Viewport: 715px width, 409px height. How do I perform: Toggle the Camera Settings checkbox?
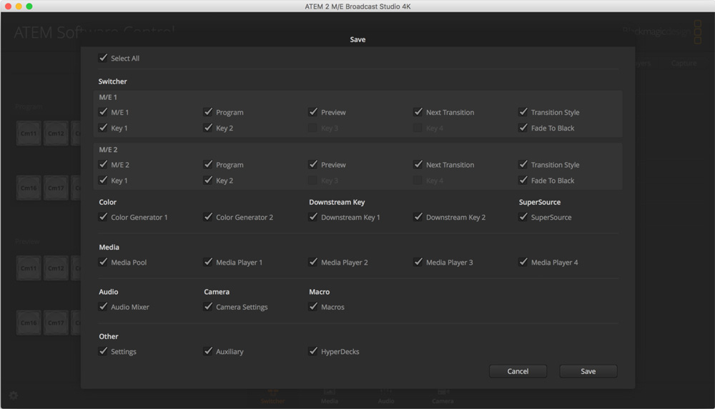[209, 307]
